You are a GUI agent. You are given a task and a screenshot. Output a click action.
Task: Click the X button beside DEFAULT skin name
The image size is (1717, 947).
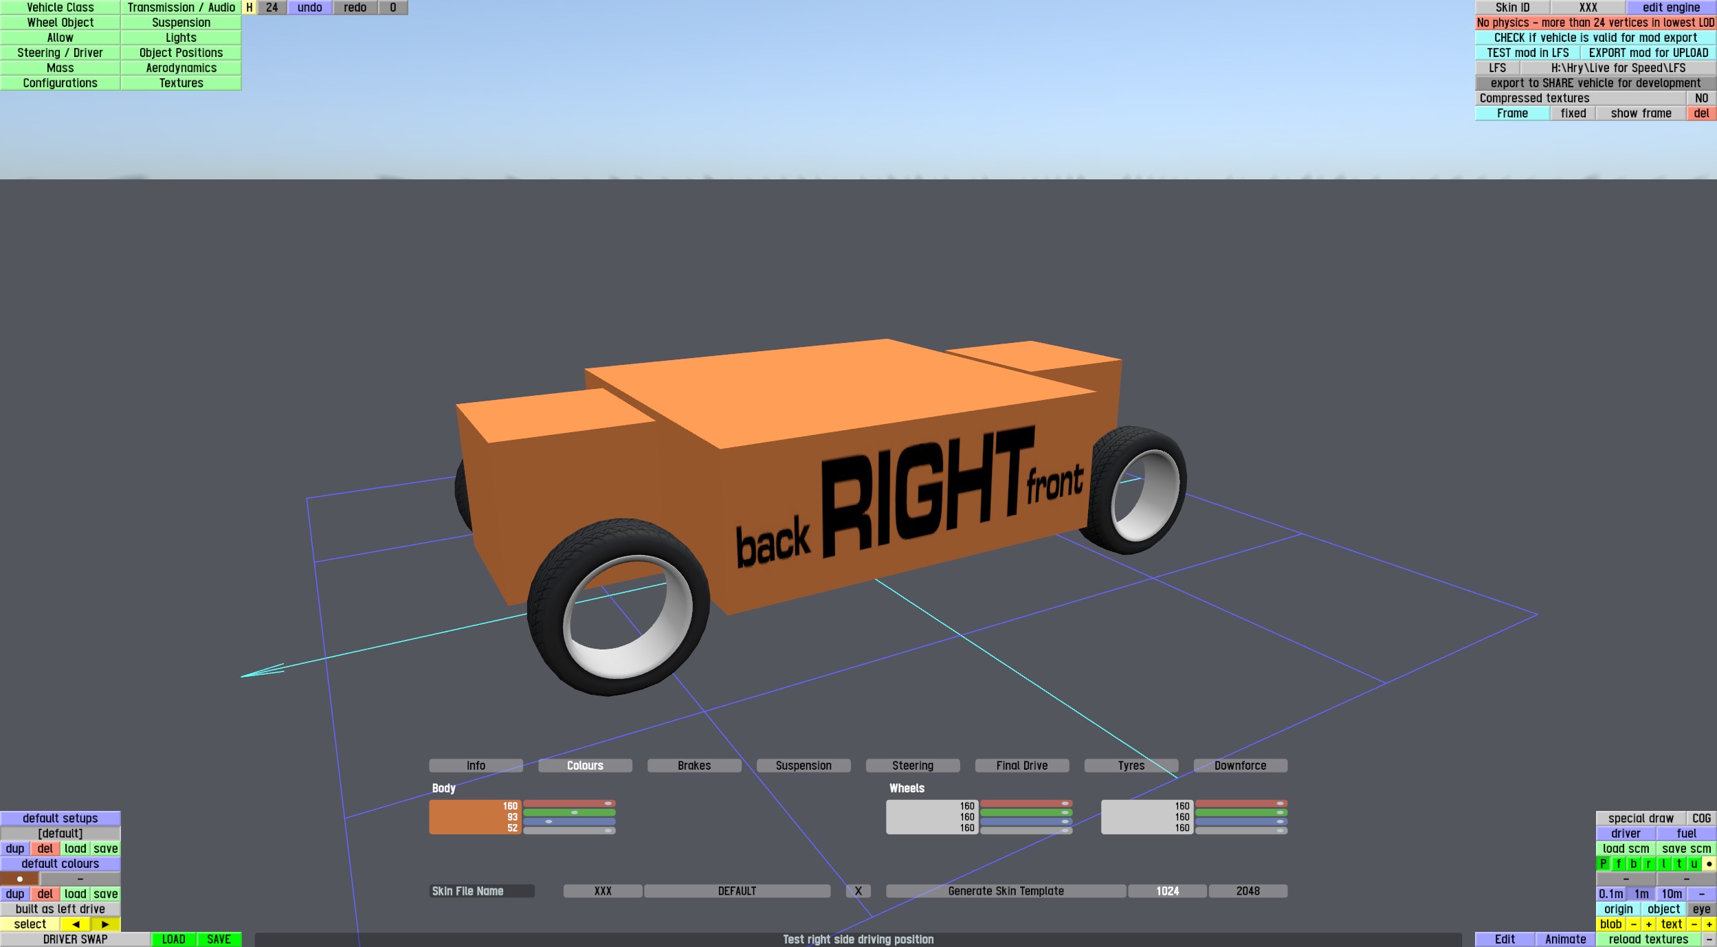point(858,891)
